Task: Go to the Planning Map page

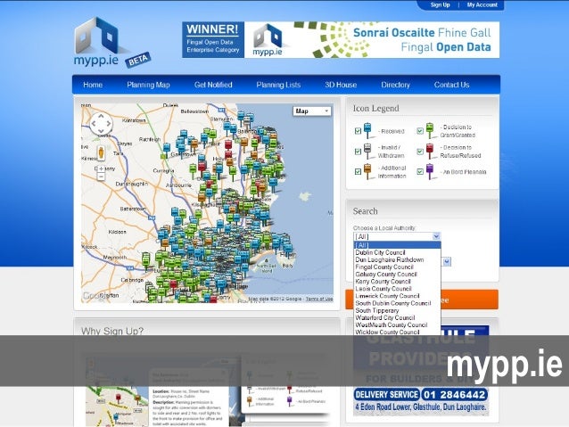Action: tap(148, 85)
